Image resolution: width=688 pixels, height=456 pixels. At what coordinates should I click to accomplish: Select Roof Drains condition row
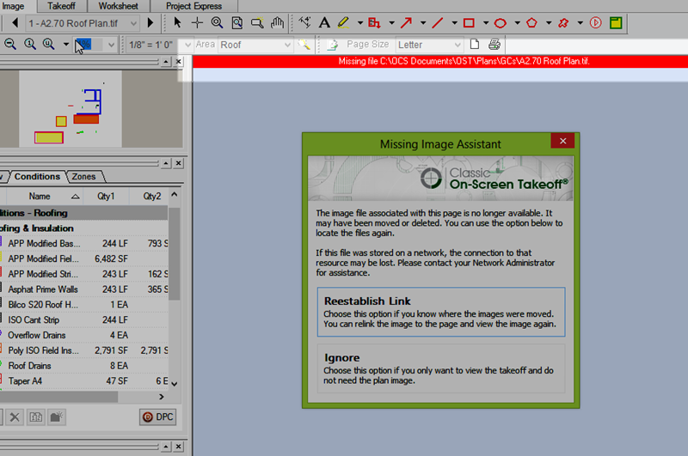(x=83, y=366)
